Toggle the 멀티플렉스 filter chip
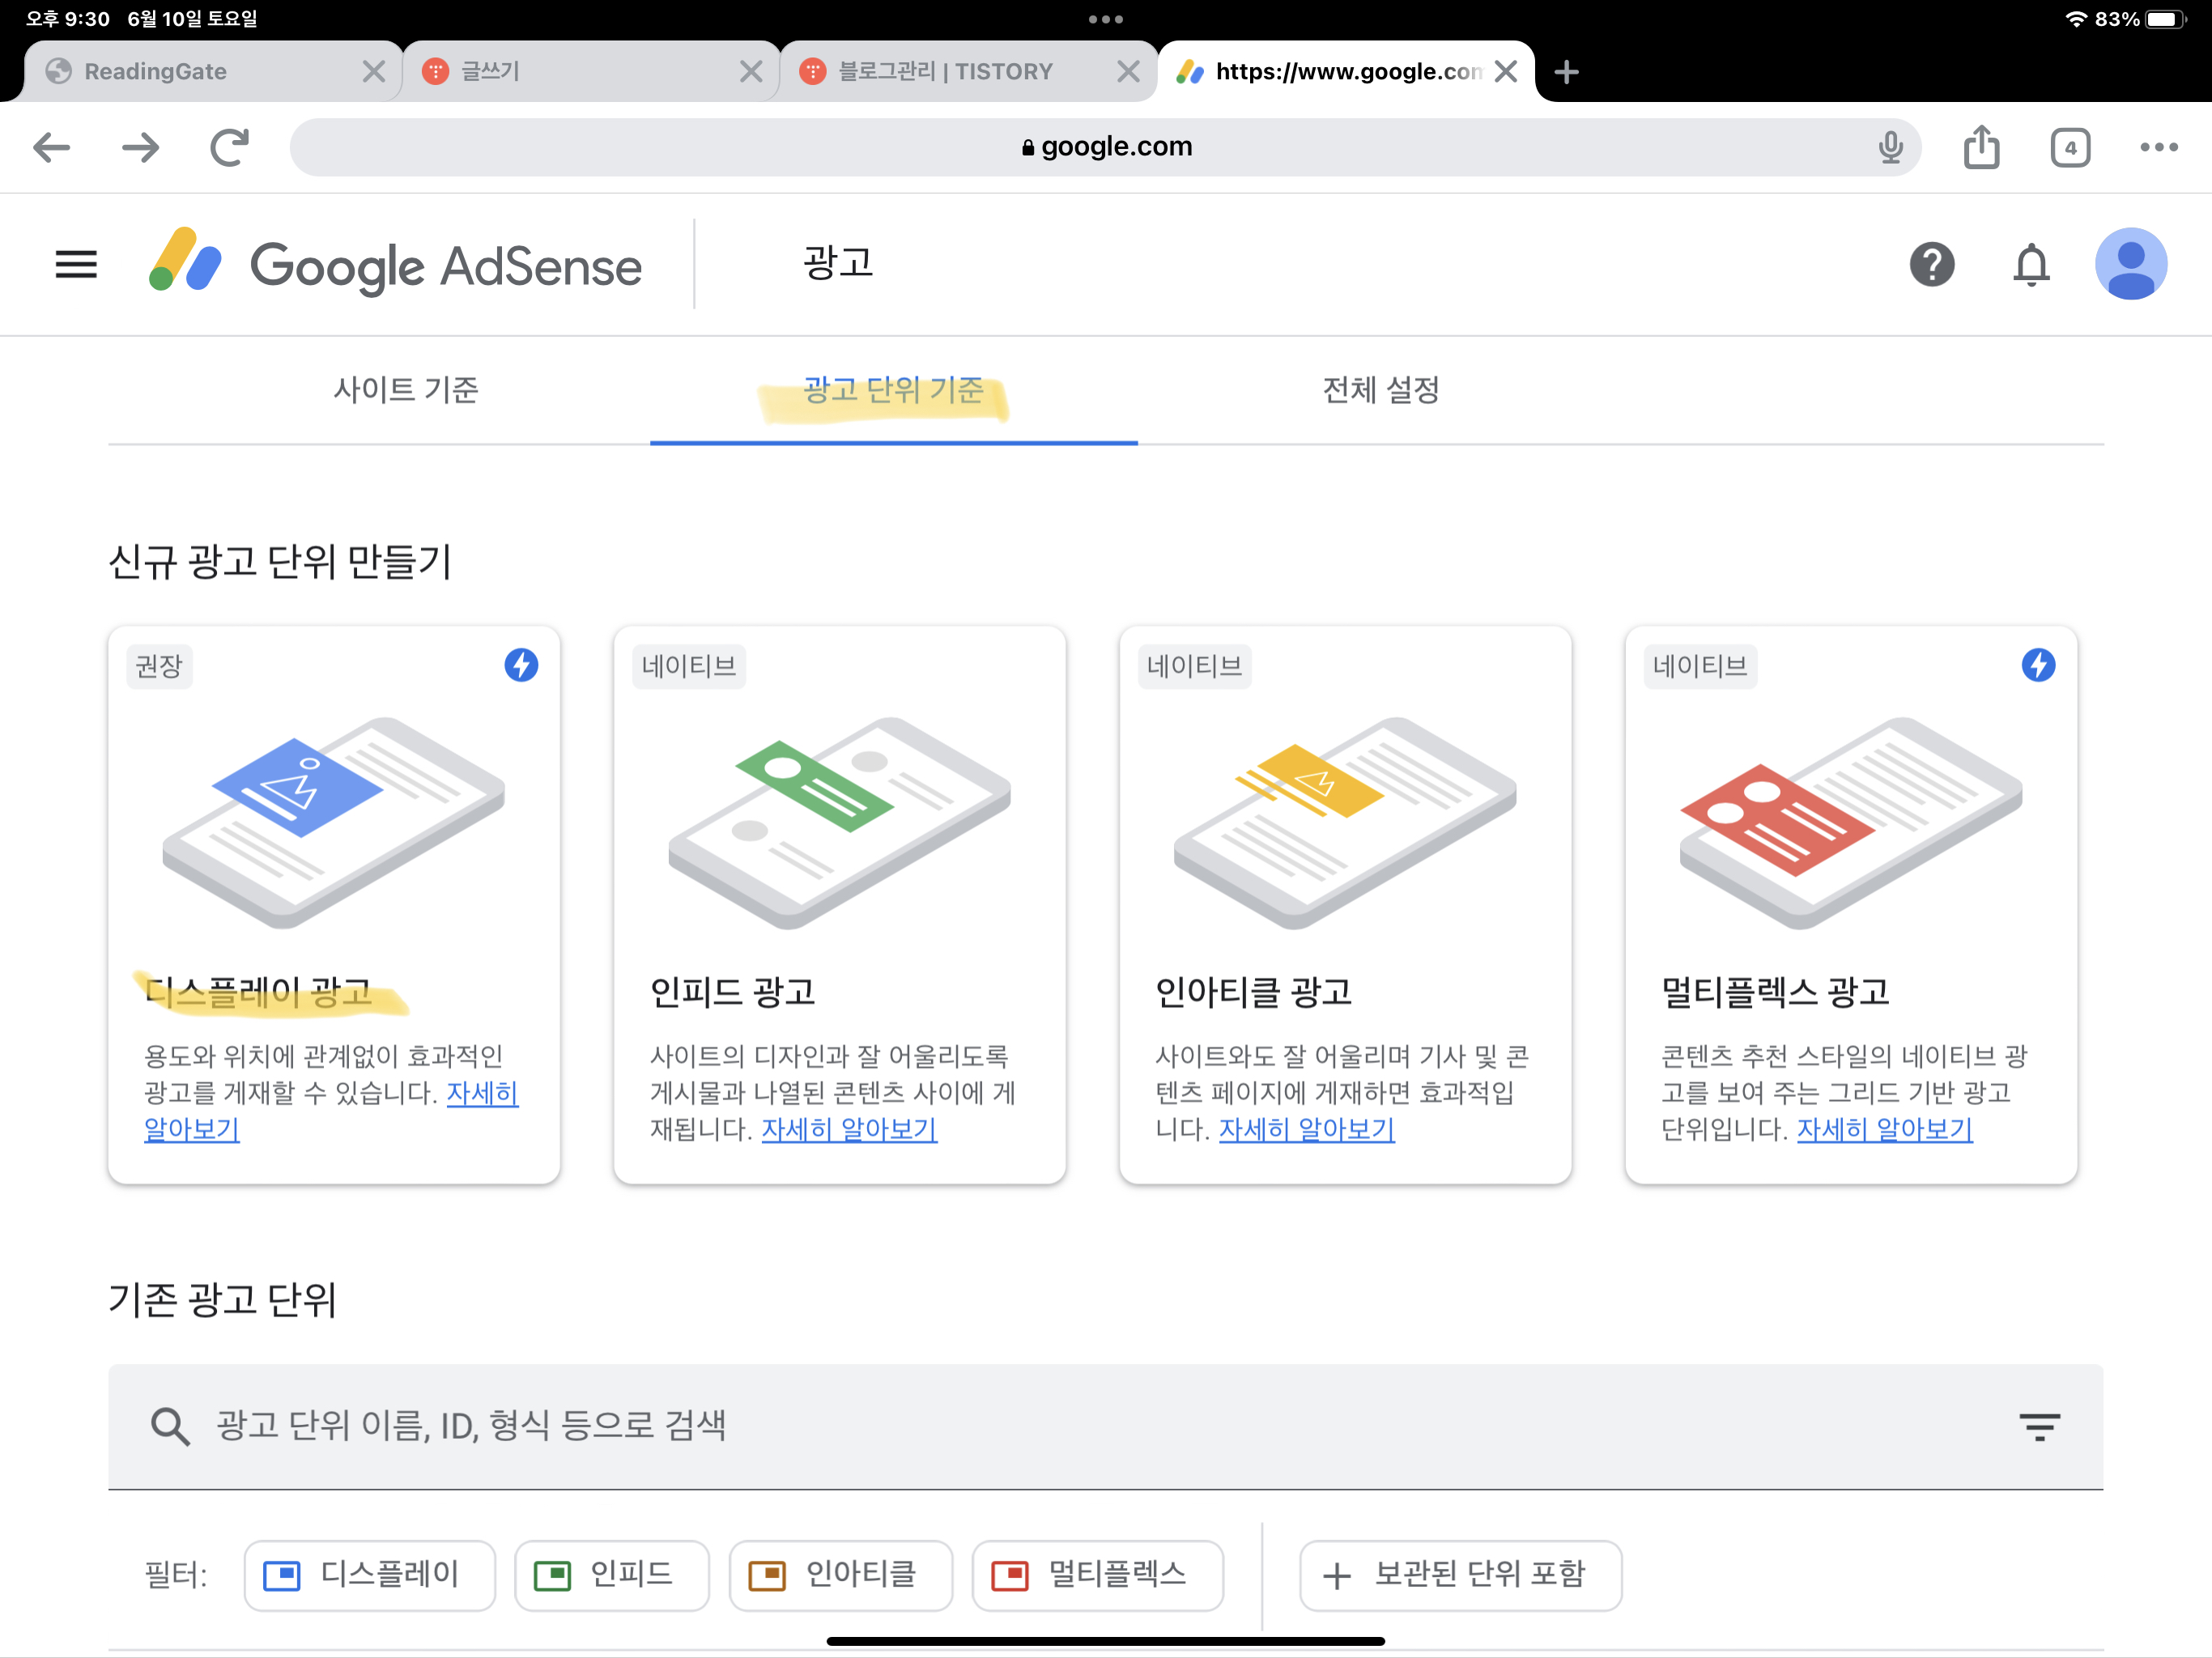Image resolution: width=2212 pixels, height=1658 pixels. 1097,1575
